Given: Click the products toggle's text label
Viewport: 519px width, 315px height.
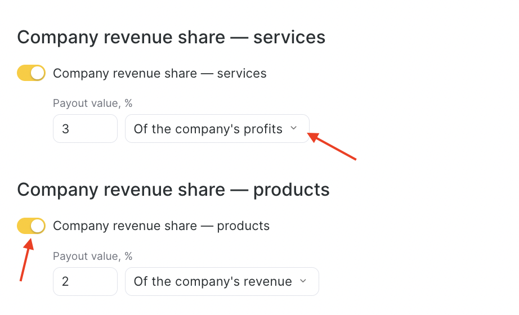Looking at the screenshot, I should 161,226.
